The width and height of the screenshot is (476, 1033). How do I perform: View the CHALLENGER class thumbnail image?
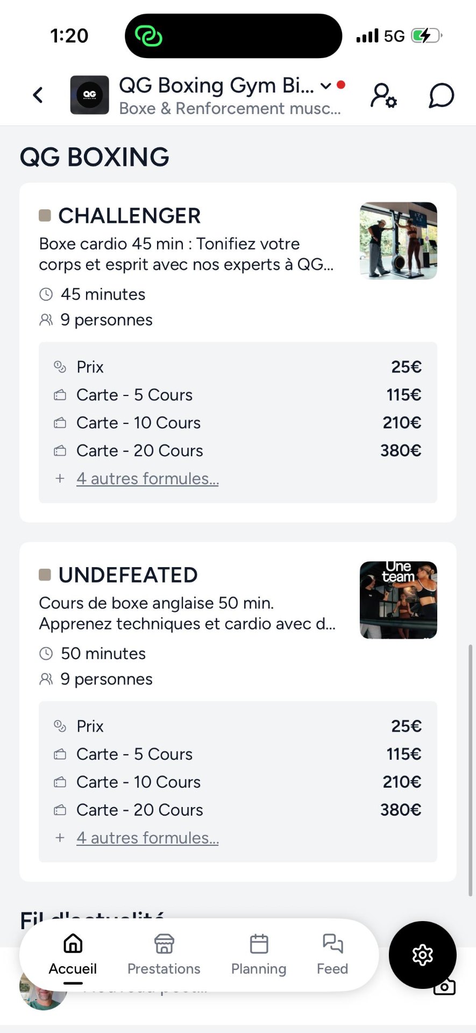point(398,240)
